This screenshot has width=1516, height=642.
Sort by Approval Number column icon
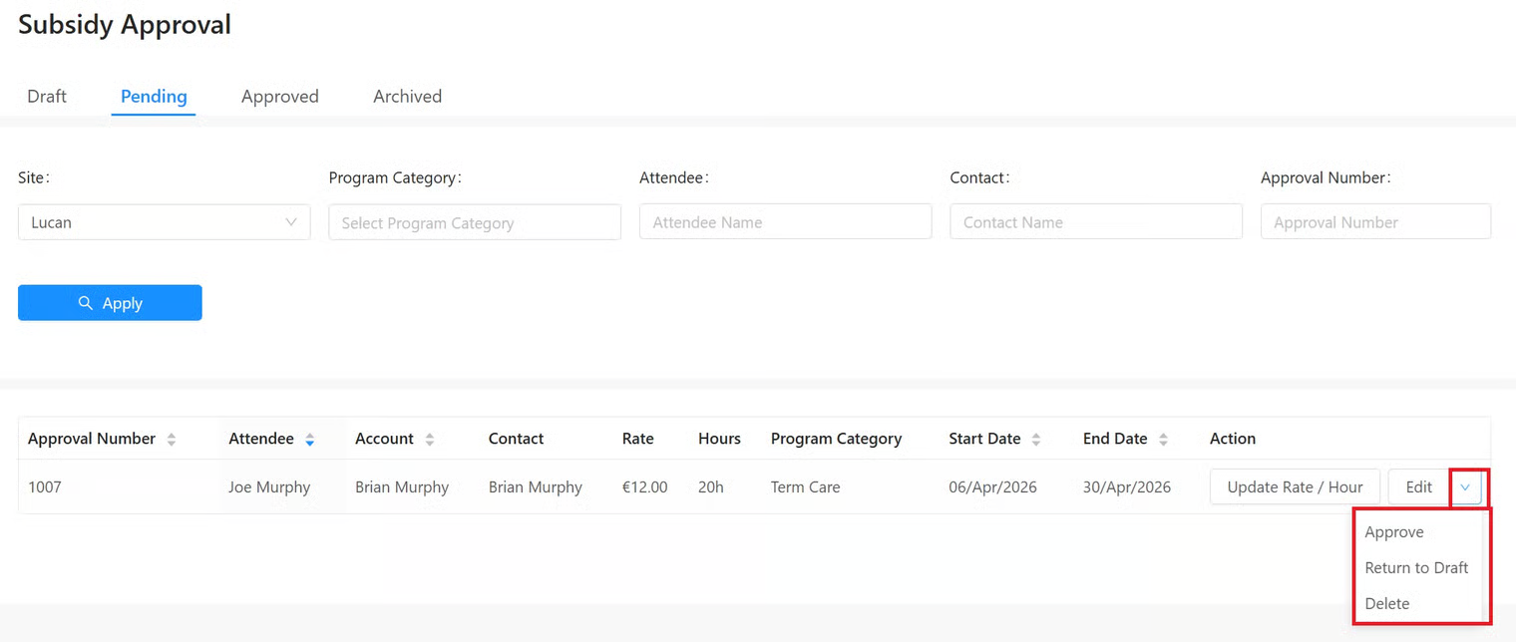[172, 440]
